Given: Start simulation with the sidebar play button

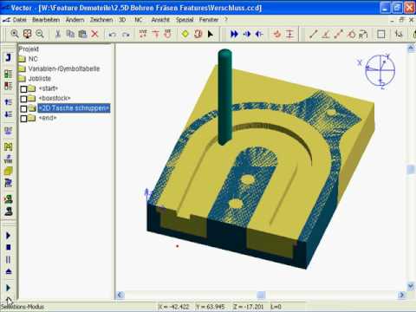Looking at the screenshot, I should coord(9,236).
